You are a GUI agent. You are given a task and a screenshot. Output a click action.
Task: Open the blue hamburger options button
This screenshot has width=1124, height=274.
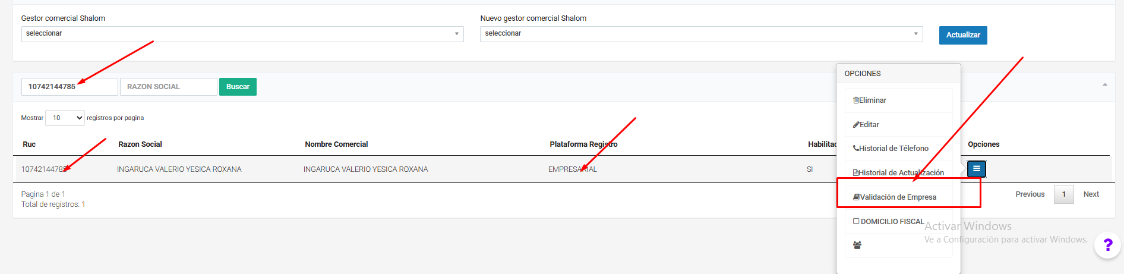(976, 169)
